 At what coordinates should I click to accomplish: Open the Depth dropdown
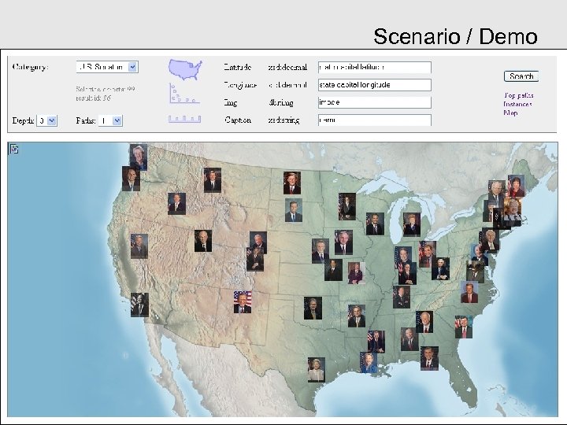pos(46,120)
